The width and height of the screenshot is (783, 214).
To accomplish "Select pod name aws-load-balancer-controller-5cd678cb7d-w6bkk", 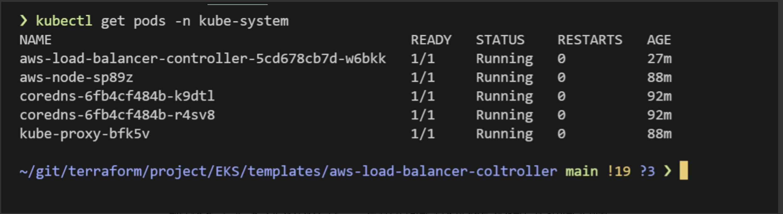I will click(203, 59).
